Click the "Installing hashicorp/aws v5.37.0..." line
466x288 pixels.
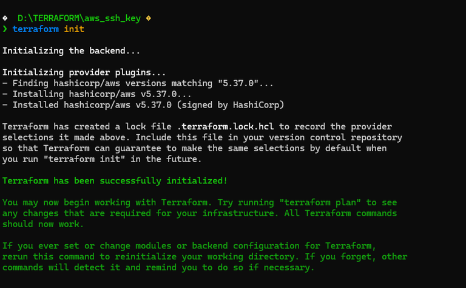point(97,94)
